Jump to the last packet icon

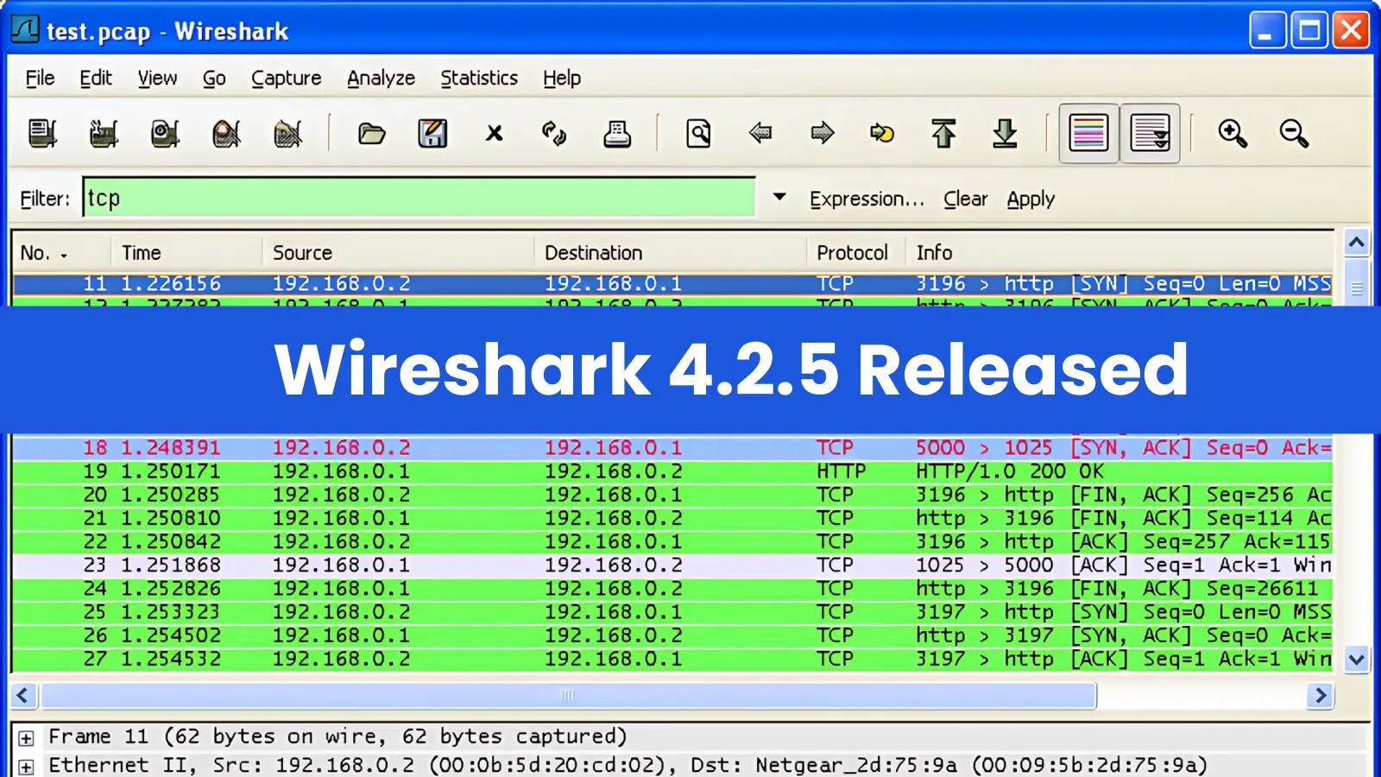pyautogui.click(x=1005, y=134)
